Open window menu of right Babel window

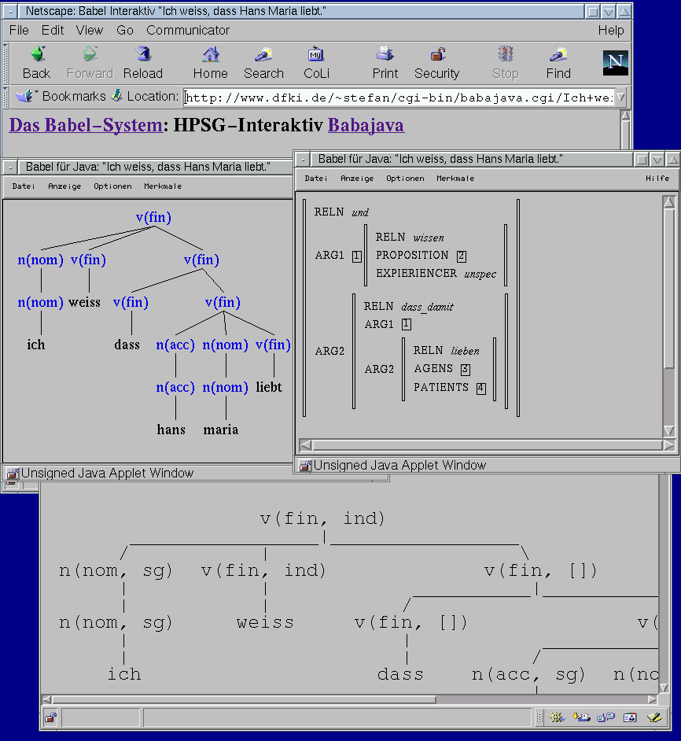[303, 159]
